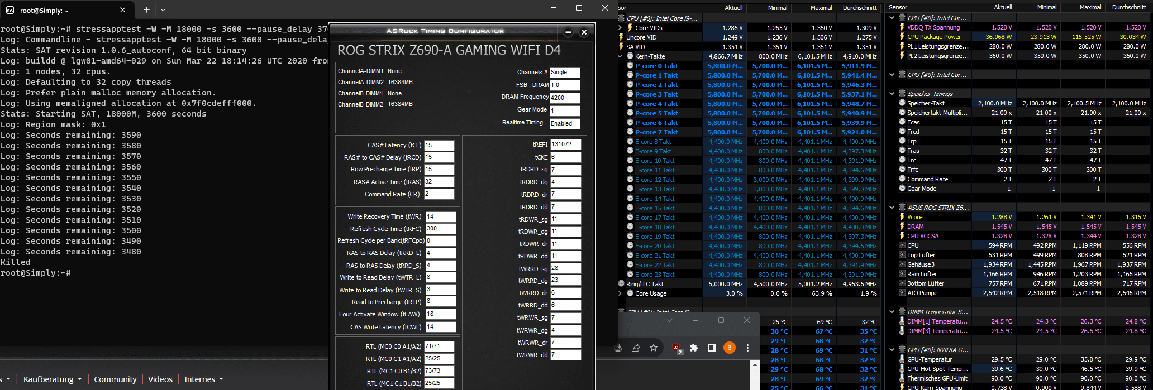The height and width of the screenshot is (390, 1153).
Task: Select DIMM[1] Temperatur thermometer icon
Action: (902, 321)
